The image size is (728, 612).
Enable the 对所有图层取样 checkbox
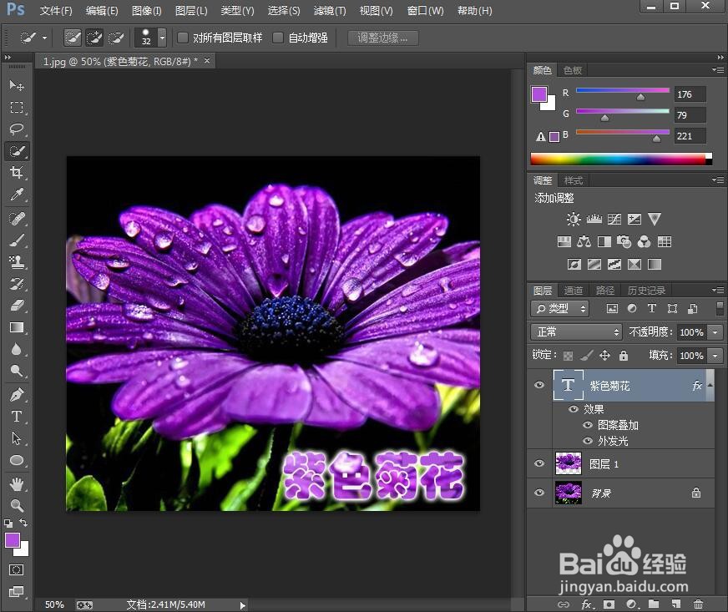182,37
